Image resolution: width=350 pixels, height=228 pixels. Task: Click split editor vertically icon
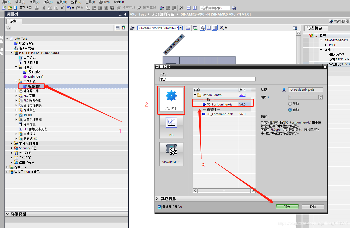point(194,8)
